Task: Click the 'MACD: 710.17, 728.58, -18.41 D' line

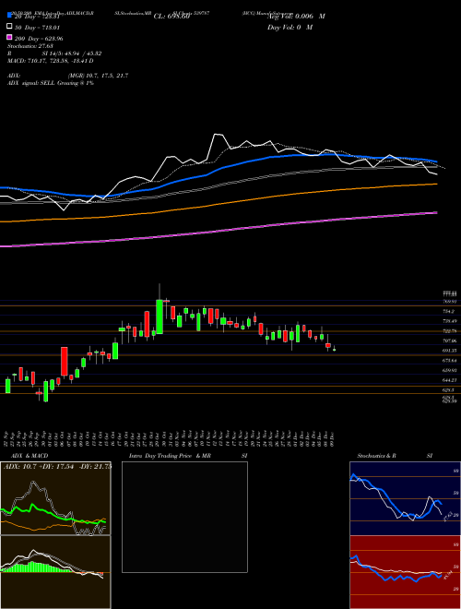Action: (51, 61)
